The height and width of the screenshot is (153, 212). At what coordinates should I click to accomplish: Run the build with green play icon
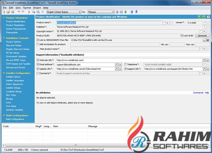point(126,12)
